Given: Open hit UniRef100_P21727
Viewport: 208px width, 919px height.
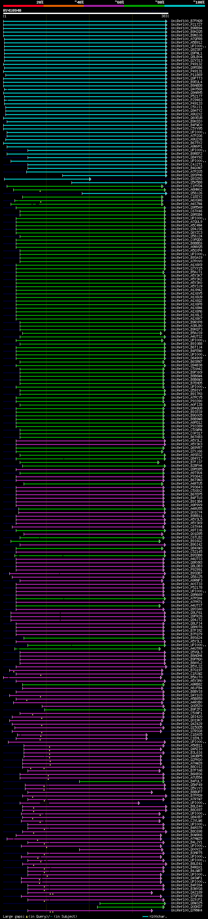Looking at the screenshot, I should click(x=186, y=25).
